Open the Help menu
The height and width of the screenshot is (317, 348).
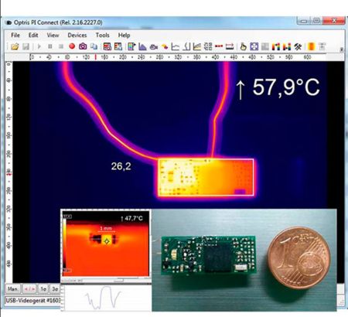[x=124, y=35]
